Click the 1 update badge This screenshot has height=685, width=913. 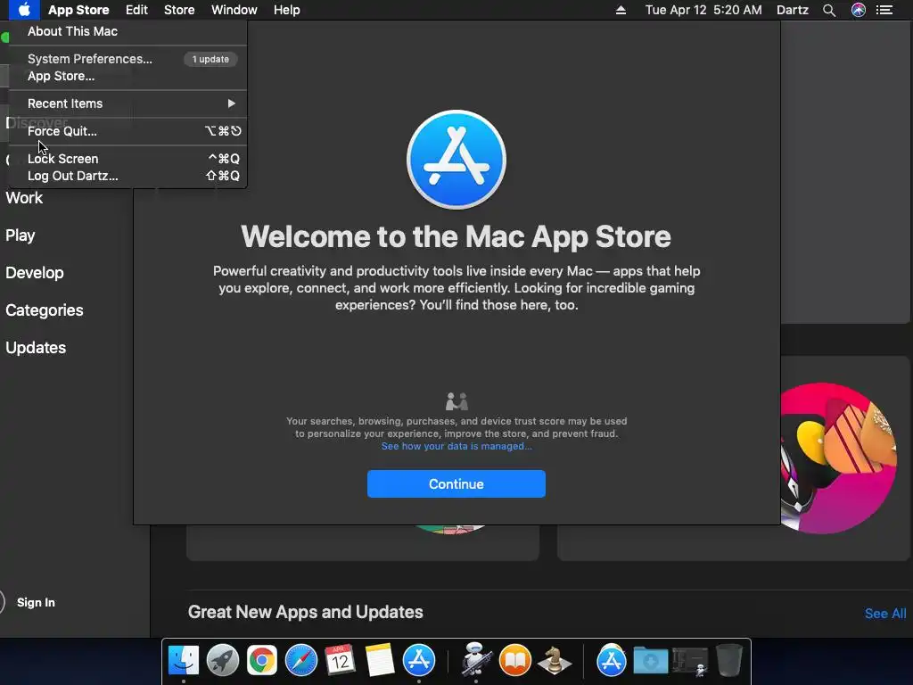click(x=210, y=59)
